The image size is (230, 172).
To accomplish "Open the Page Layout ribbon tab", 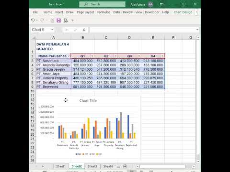I will 85,12.
